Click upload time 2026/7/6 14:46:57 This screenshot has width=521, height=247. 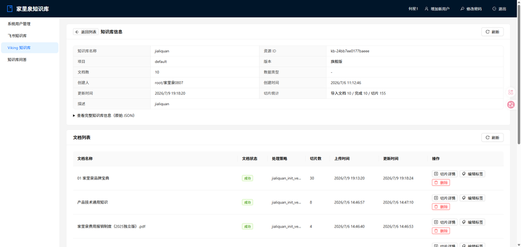pos(350,202)
